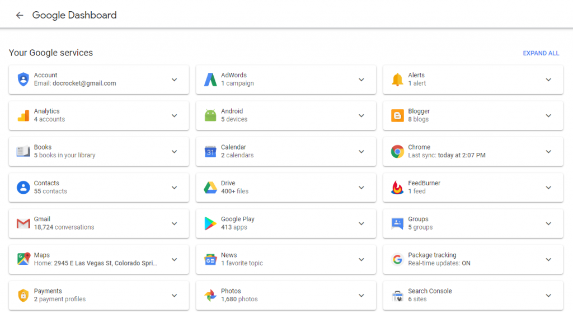Click the AdWords logo icon
The width and height of the screenshot is (573, 313).
(x=210, y=80)
